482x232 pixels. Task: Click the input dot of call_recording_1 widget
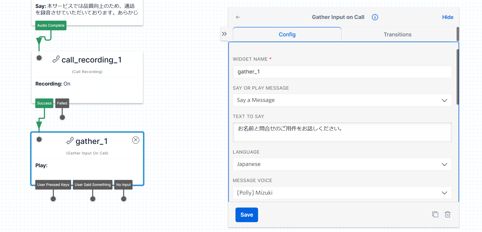(x=39, y=58)
